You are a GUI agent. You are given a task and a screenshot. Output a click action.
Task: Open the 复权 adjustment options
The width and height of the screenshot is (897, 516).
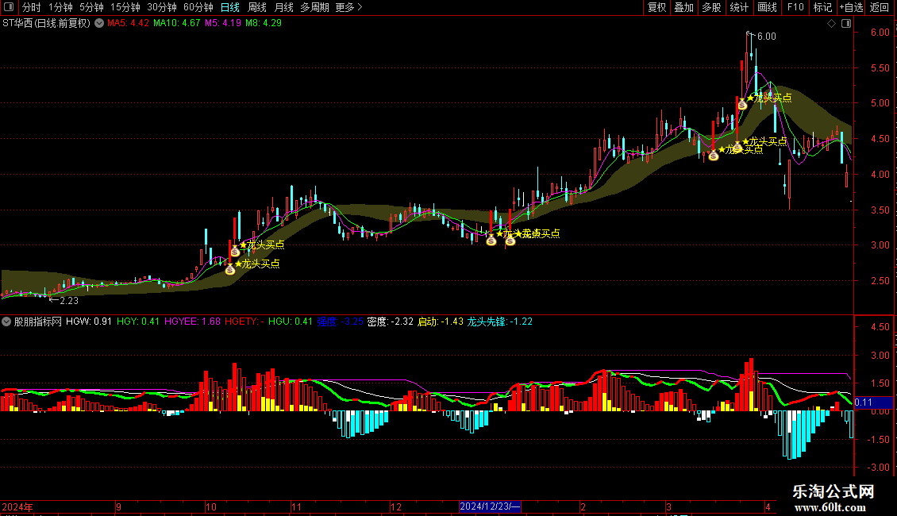(656, 7)
